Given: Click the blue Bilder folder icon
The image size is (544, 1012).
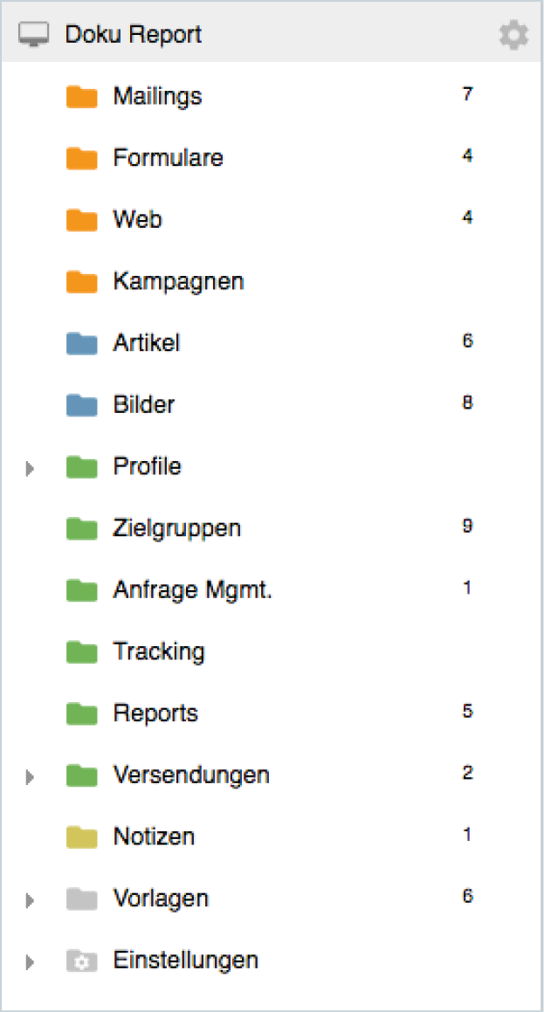Looking at the screenshot, I should 81,405.
